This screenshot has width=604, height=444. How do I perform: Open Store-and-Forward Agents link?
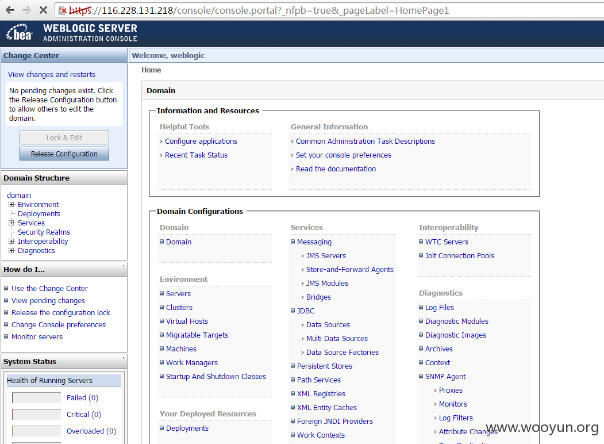point(350,270)
